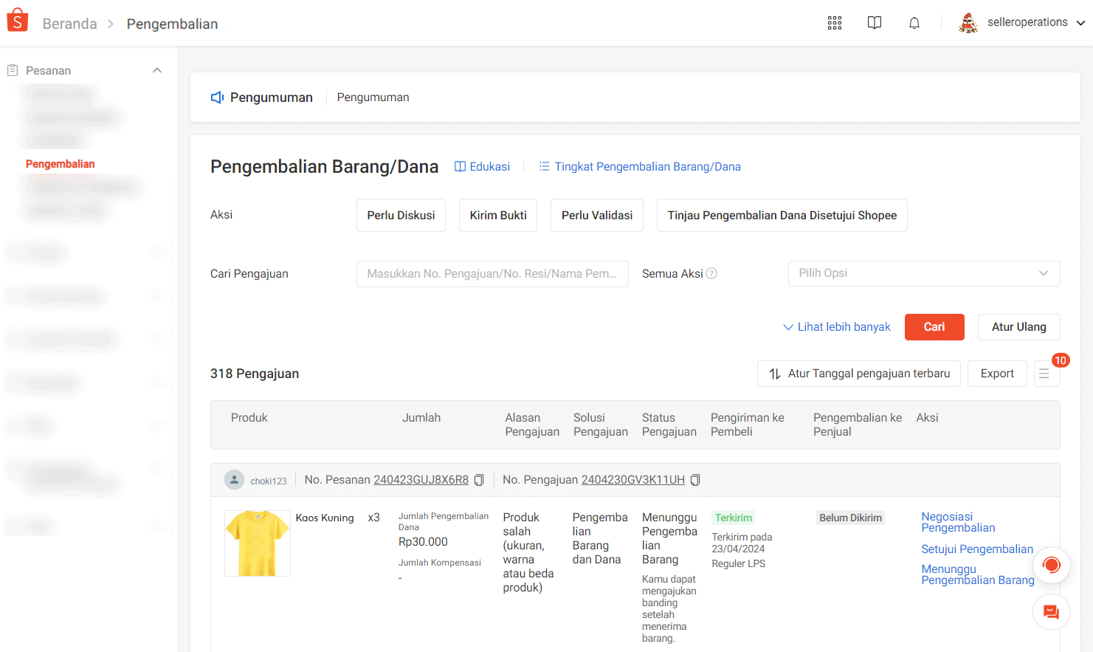Select Pengembalian in the sidebar menu
This screenshot has height=652, width=1093.
pos(60,163)
